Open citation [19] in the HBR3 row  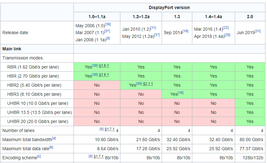point(180,93)
